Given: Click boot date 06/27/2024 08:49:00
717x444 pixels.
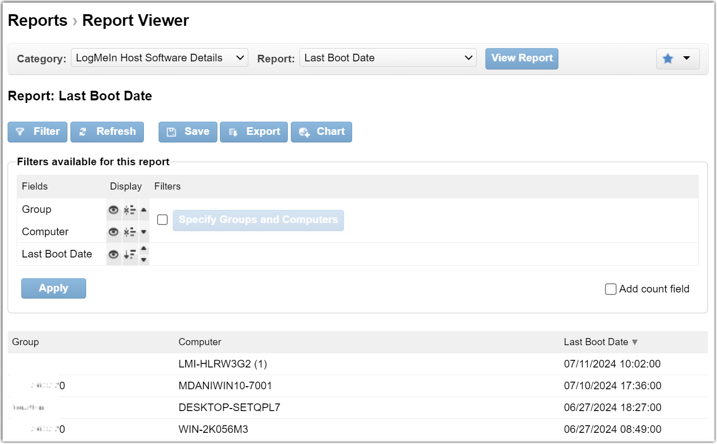Looking at the screenshot, I should [x=613, y=429].
